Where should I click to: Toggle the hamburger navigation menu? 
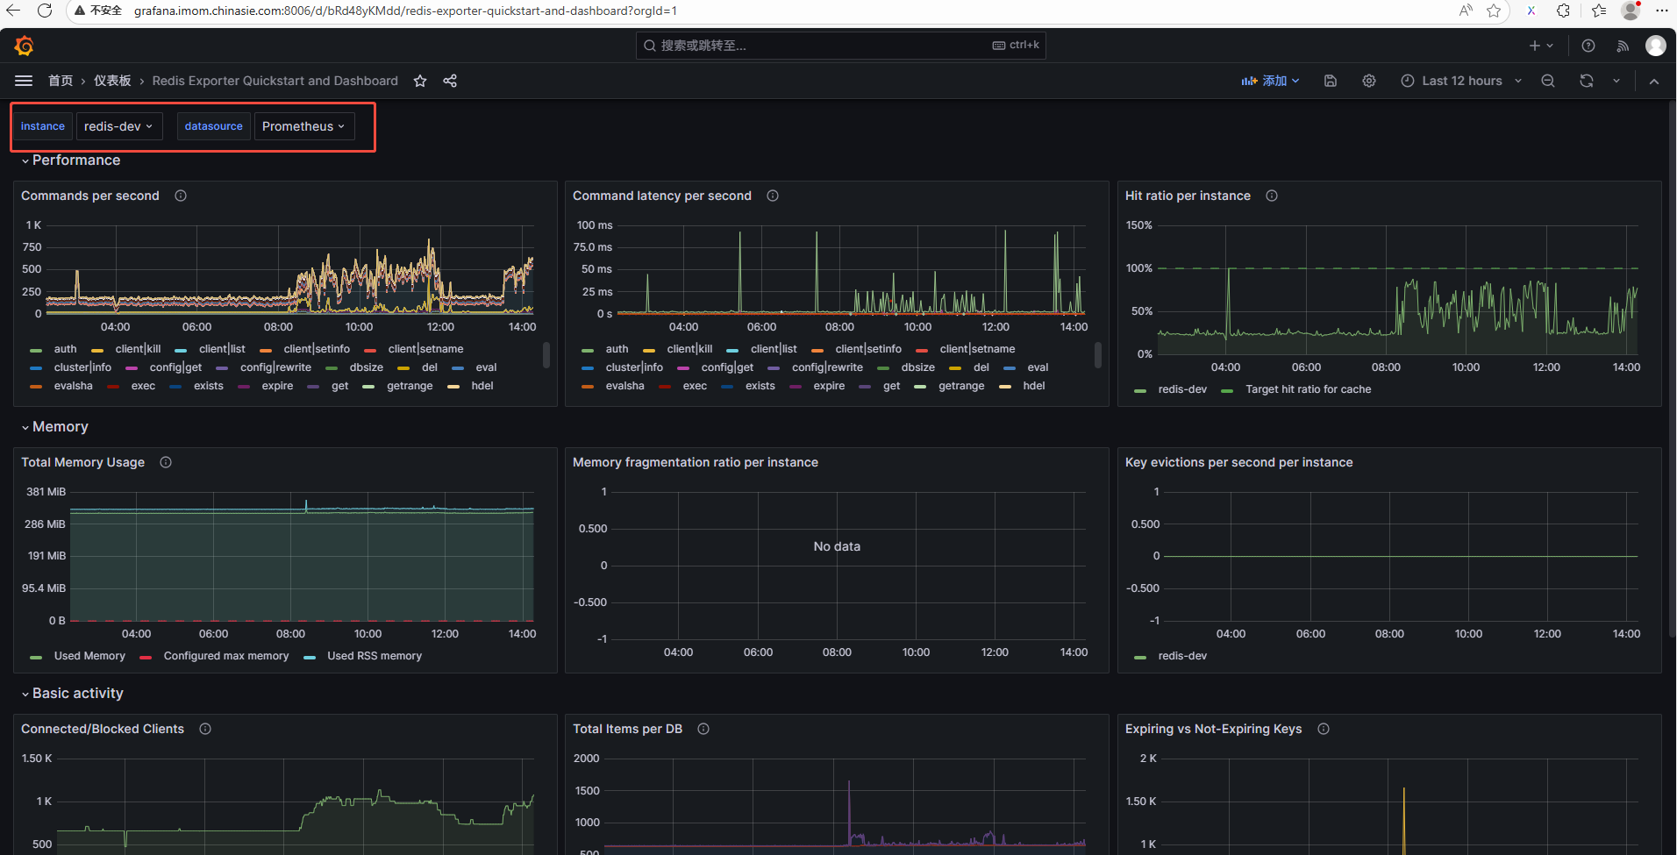coord(24,81)
